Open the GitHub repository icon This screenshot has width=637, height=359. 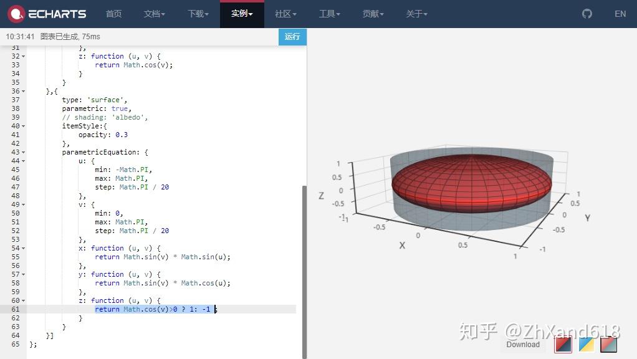(x=587, y=13)
